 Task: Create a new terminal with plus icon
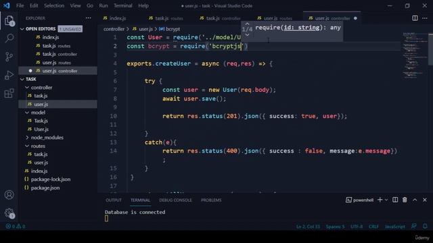point(380,200)
